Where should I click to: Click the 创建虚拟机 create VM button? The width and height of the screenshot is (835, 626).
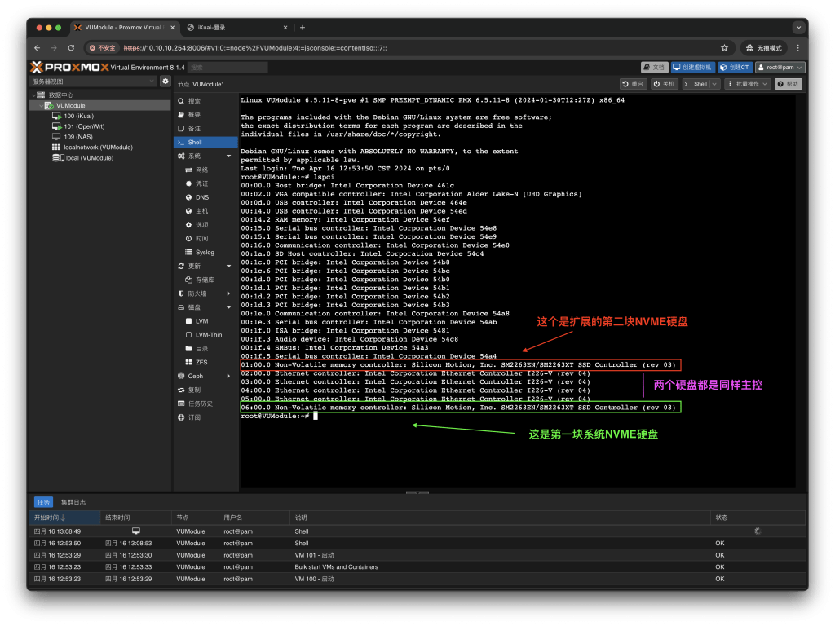(693, 67)
